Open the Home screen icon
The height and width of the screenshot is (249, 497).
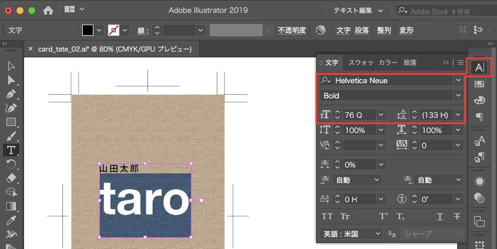[48, 10]
